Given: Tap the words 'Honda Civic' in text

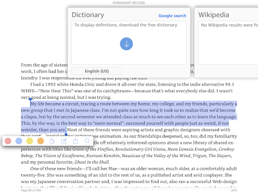Looking at the screenshot, I should coord(82,84).
